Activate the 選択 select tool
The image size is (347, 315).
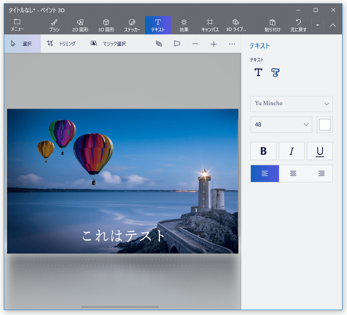(x=23, y=44)
